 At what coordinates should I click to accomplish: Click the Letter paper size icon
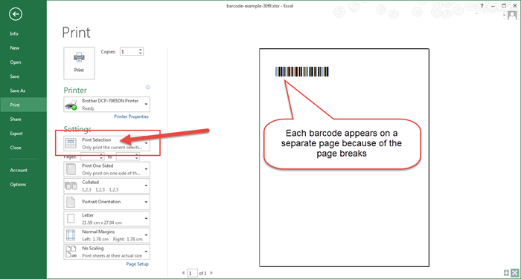click(71, 219)
